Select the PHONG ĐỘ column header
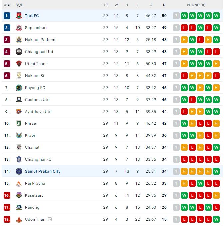Viewport: 224px width, 226px height. point(196,5)
